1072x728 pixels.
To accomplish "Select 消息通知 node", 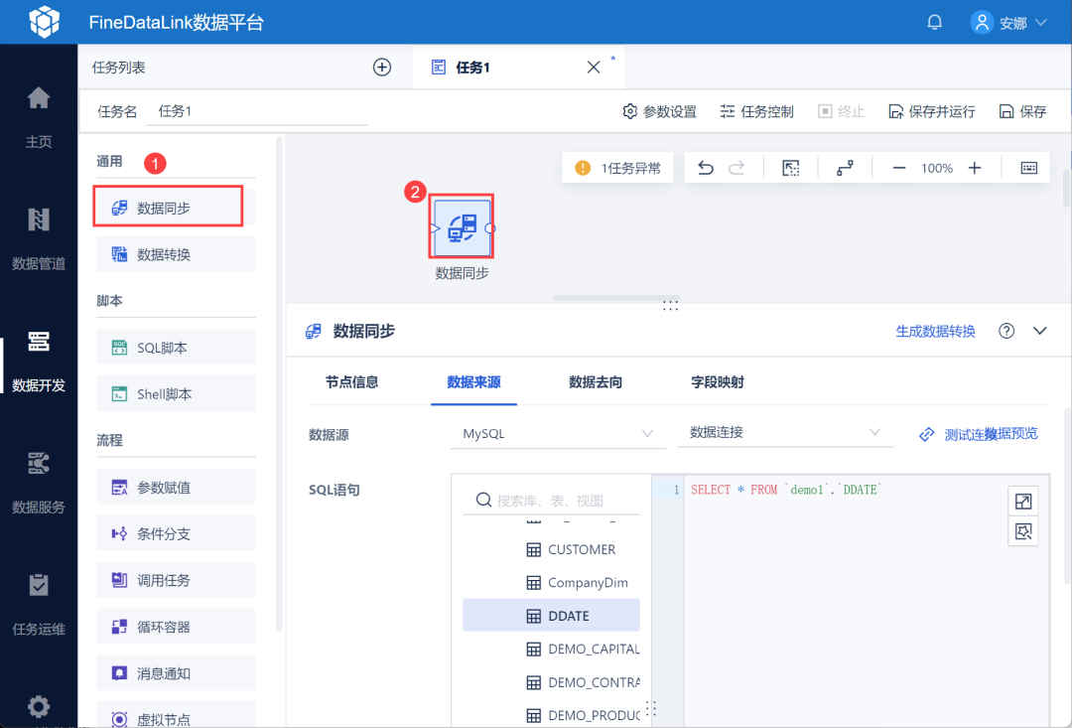I will (x=176, y=673).
